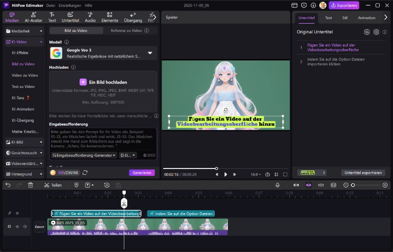Open the Elemente tool
This screenshot has height=252, width=393.
[x=110, y=17]
